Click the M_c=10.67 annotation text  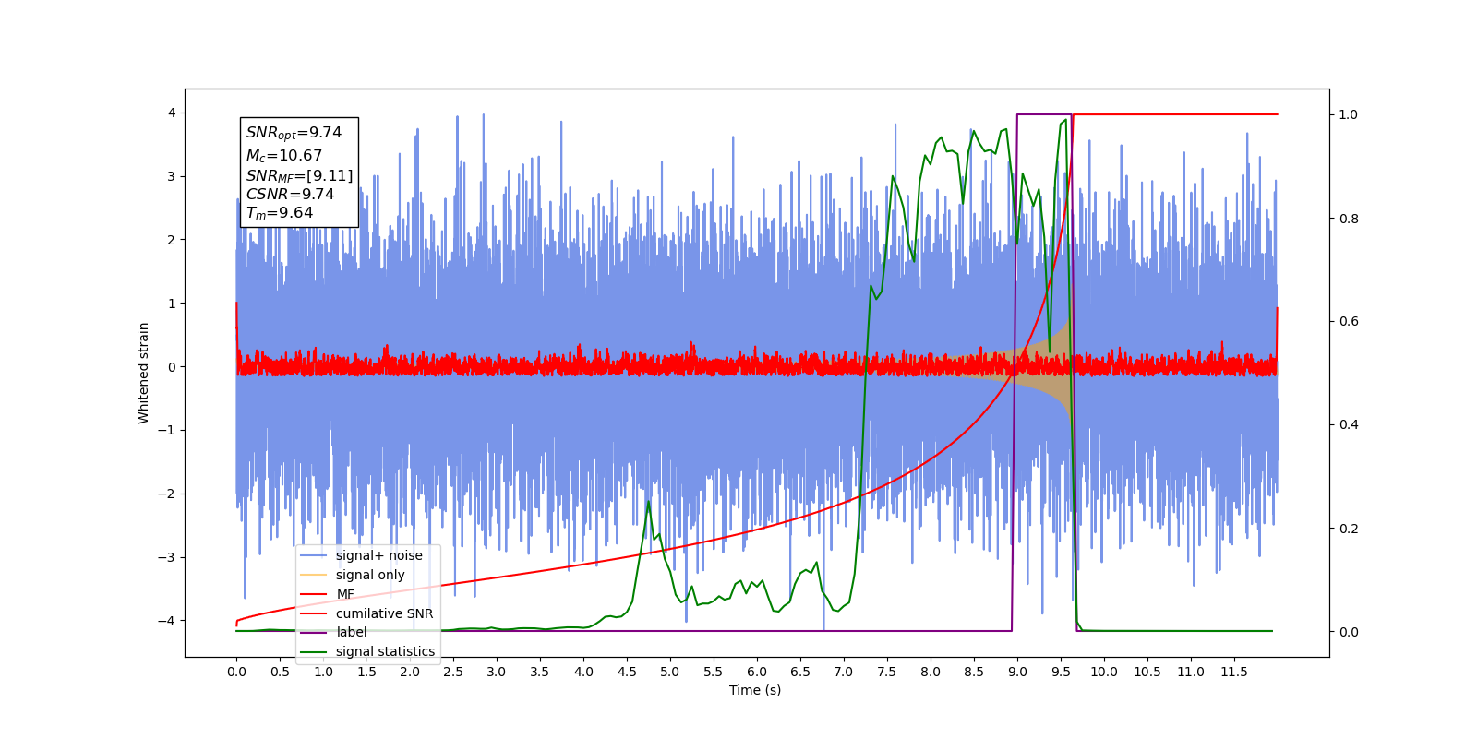click(x=284, y=156)
